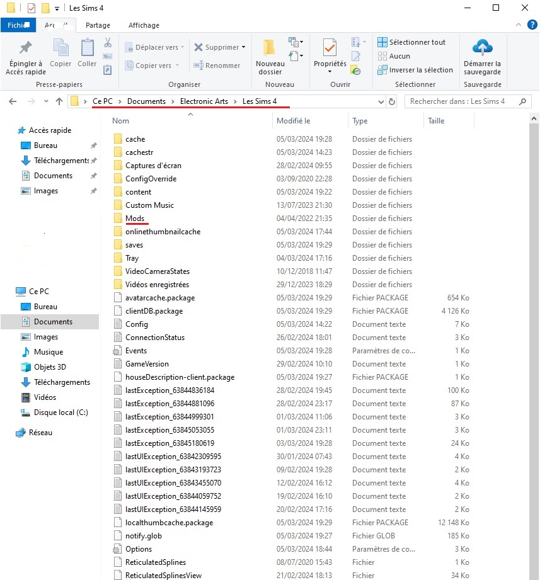Click the Musique icon in the sidebar
540x580 pixels.
pos(26,352)
